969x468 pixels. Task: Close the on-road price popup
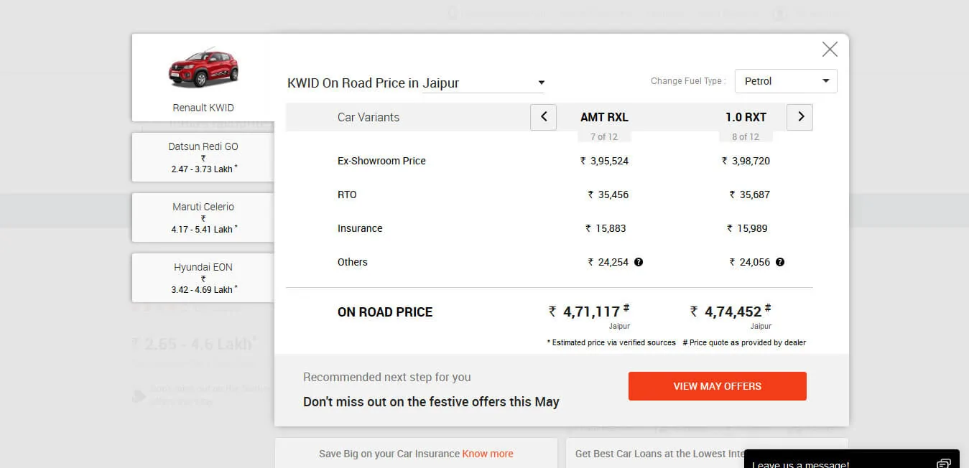(x=830, y=50)
